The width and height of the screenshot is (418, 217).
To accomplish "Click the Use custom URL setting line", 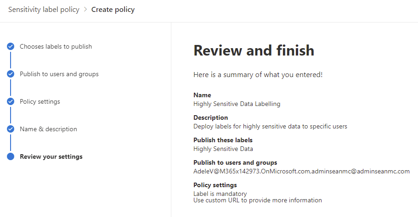I will 258,200.
